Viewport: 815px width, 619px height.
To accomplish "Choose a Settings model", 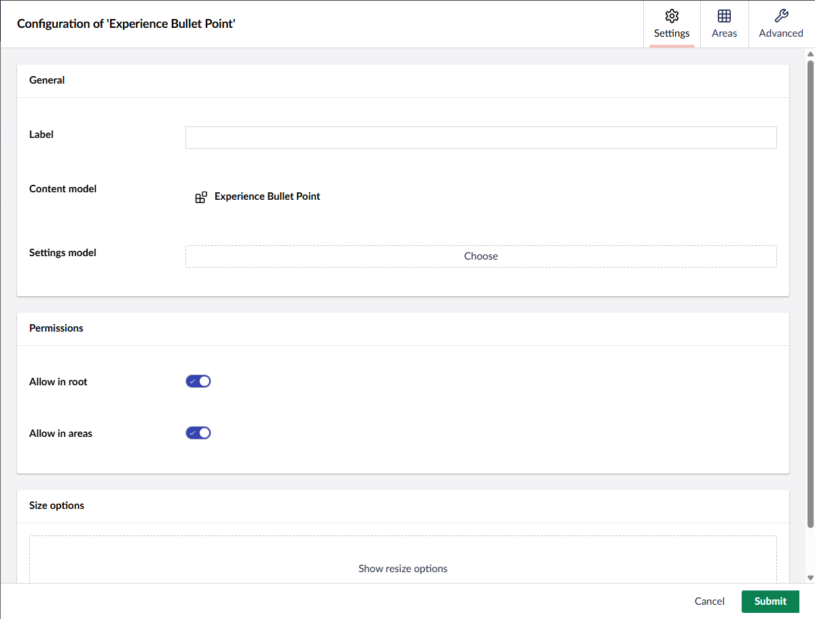I will 481,256.
